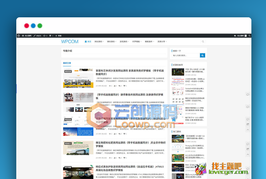Click the 热门源码 widget heading
Image resolution: width=266 pixels, height=179 pixels.
(177, 132)
